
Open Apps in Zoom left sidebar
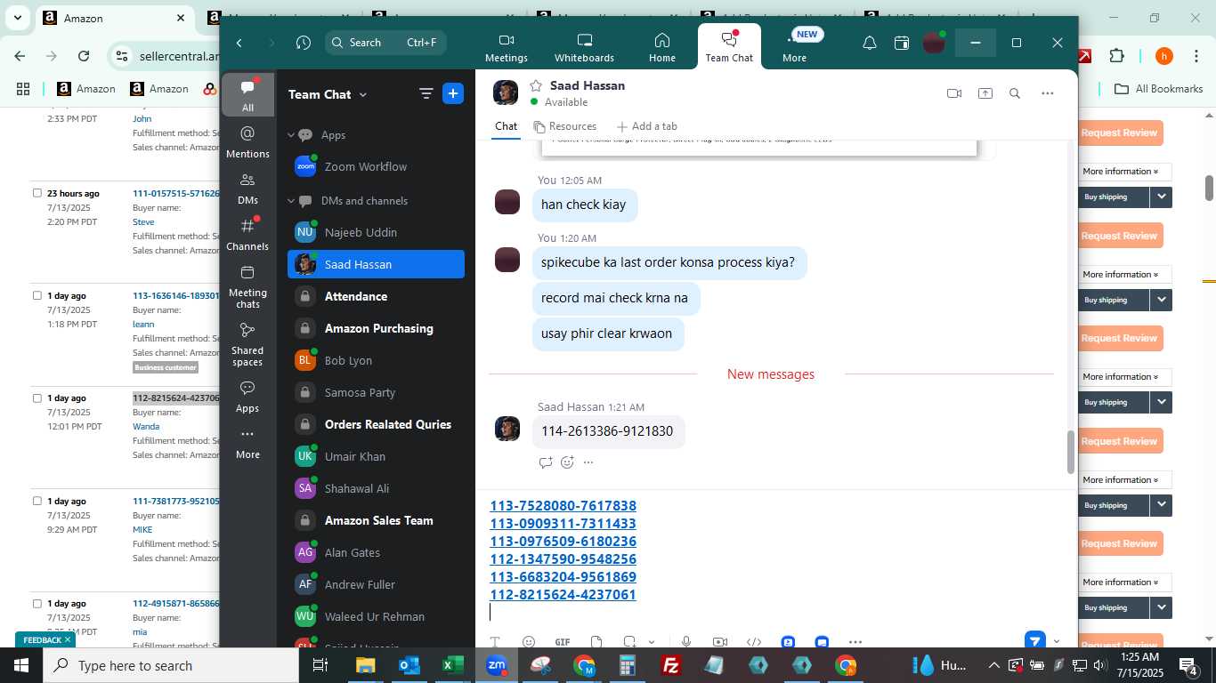(247, 397)
